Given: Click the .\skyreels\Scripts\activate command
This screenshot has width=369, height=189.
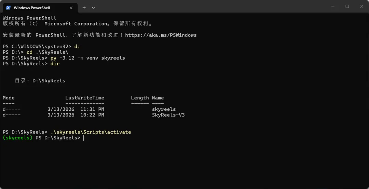Looking at the screenshot, I should coord(91,132).
